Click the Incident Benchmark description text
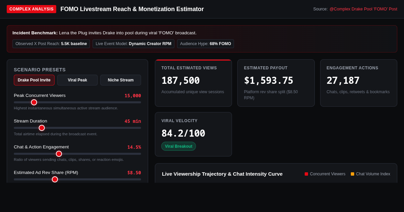Screen dimensions: 404x212 104,33
